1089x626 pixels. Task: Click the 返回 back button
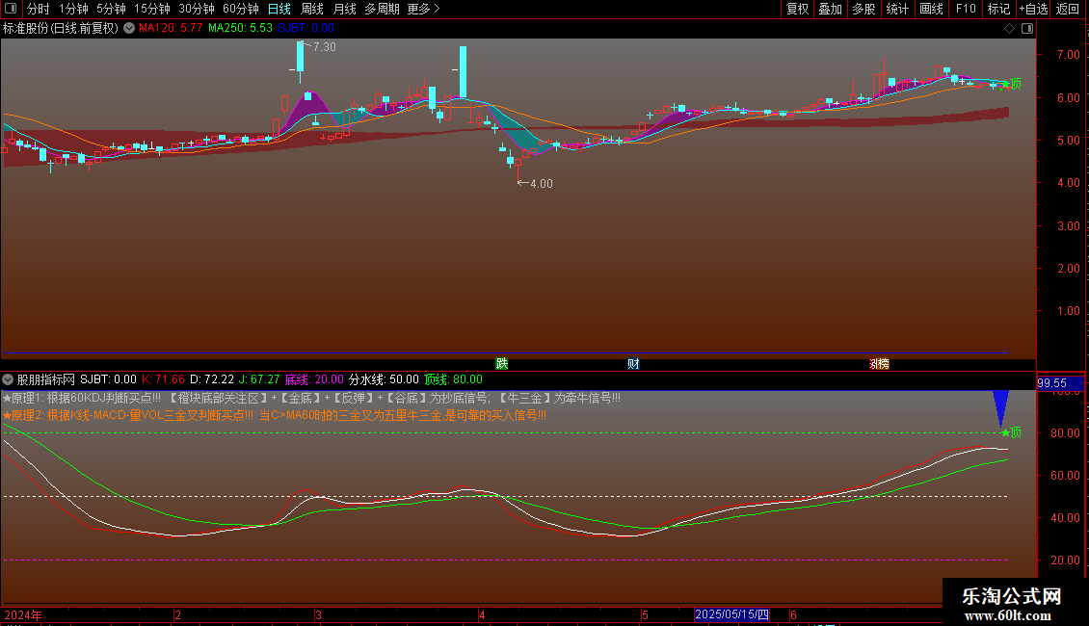pos(1068,9)
